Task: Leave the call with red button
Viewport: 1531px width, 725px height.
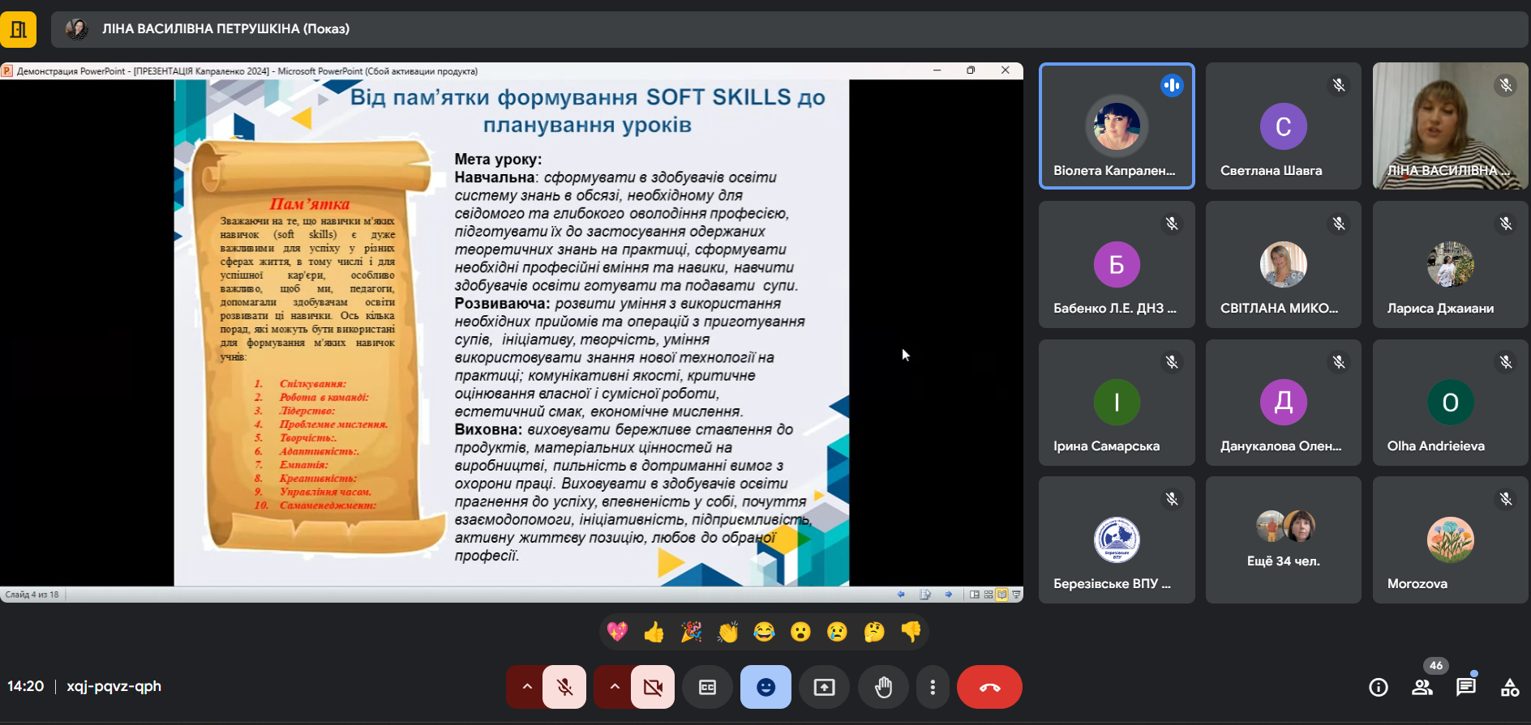Action: (989, 687)
